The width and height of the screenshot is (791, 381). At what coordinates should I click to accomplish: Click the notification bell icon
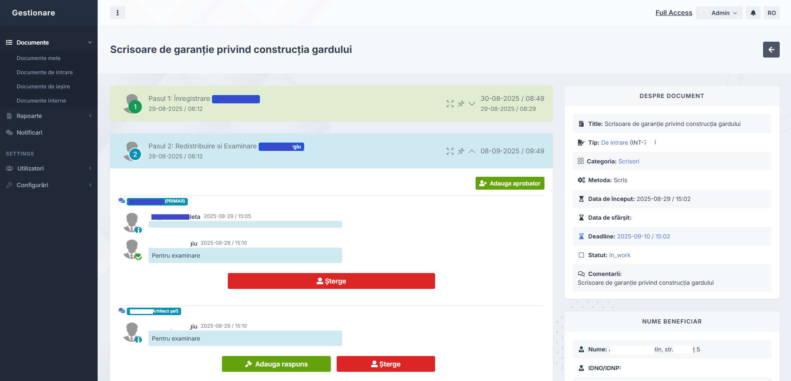click(x=753, y=13)
